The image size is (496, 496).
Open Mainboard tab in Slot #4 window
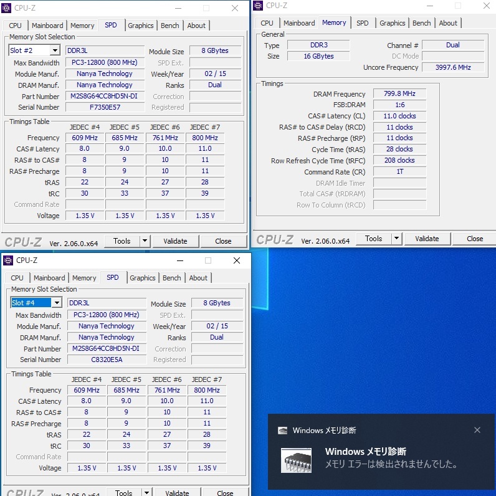(49, 278)
